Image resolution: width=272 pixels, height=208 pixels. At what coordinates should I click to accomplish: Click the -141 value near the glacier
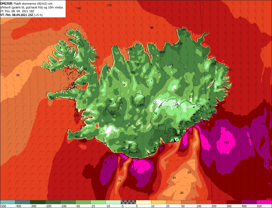112,114
